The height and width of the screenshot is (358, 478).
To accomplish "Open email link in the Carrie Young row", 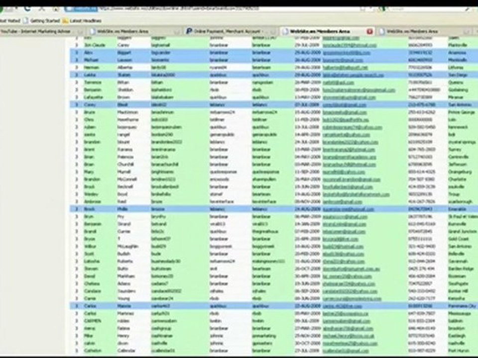I will click(x=352, y=299).
